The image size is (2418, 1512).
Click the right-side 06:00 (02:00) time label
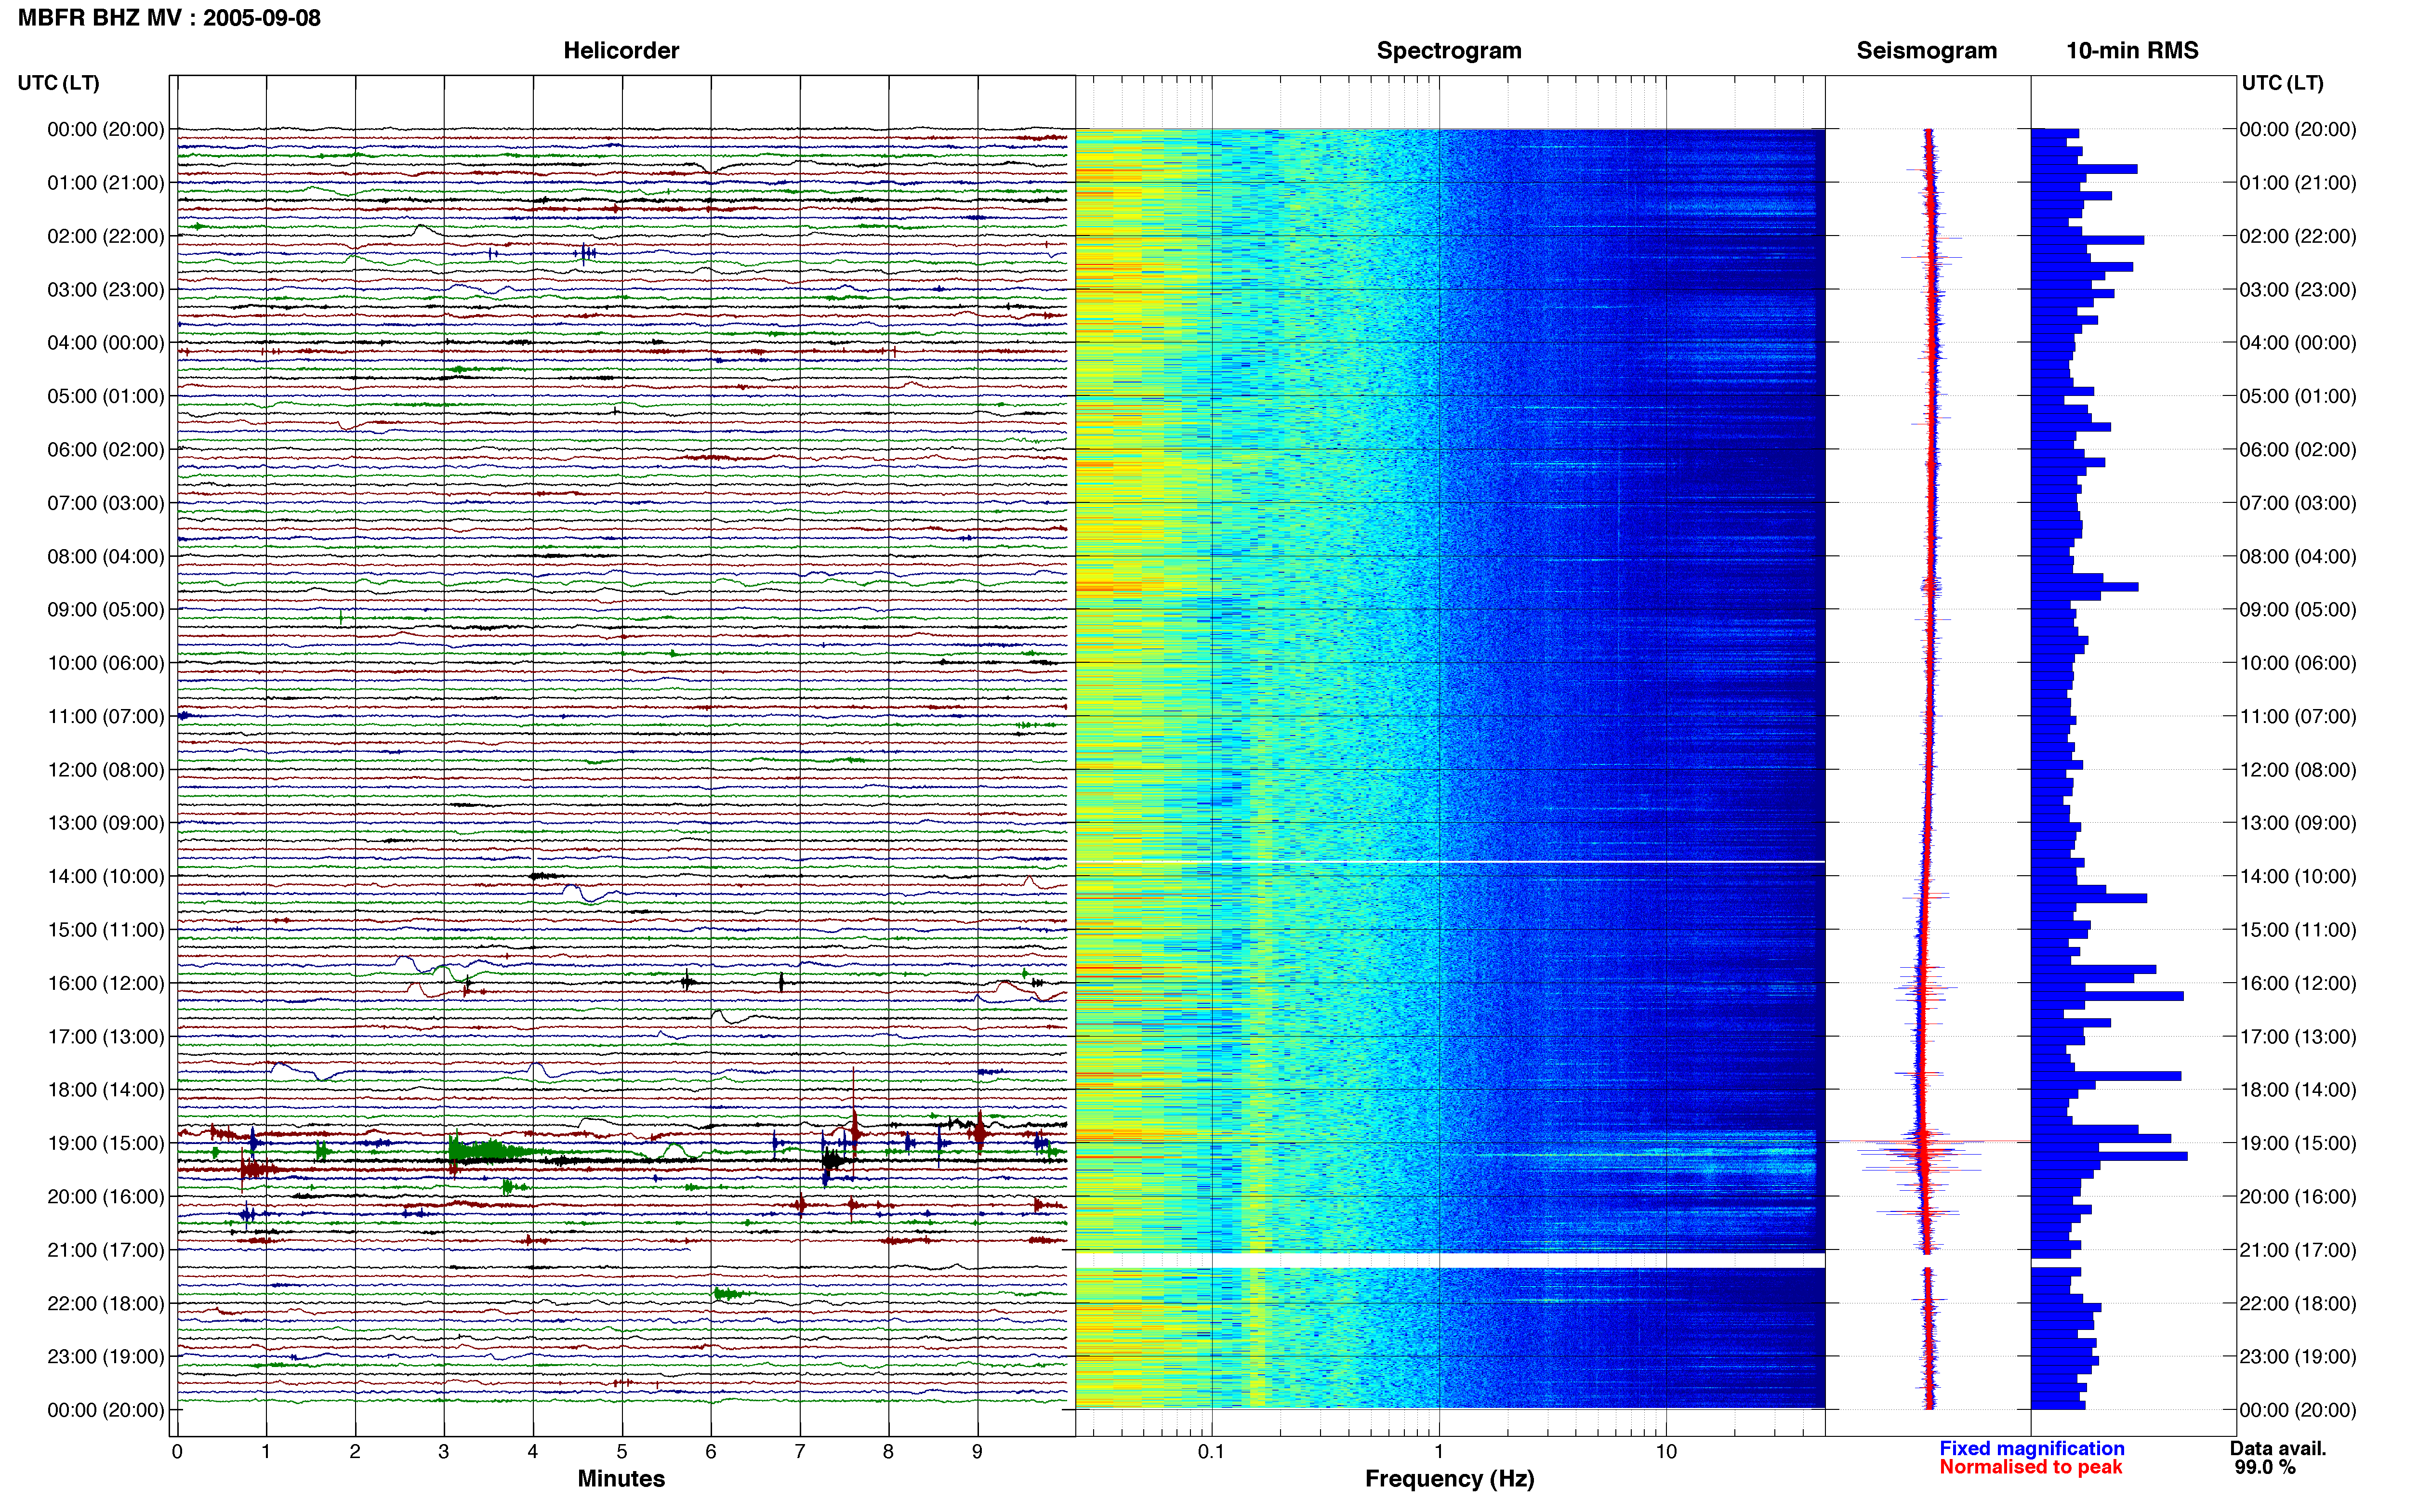[2298, 449]
